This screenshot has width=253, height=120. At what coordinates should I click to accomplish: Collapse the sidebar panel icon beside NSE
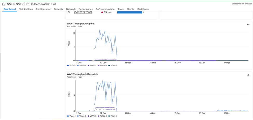(x=4, y=4)
